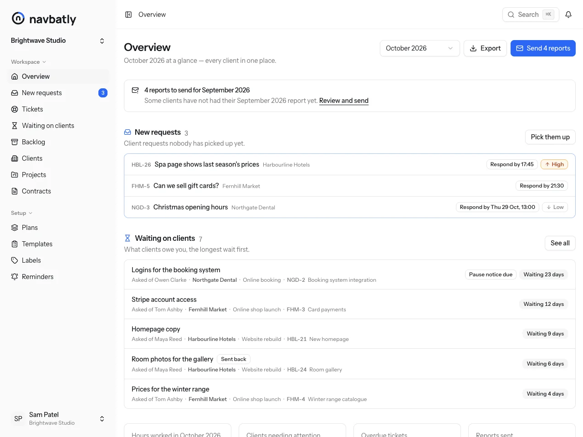Click the High priority badge

coord(554,164)
